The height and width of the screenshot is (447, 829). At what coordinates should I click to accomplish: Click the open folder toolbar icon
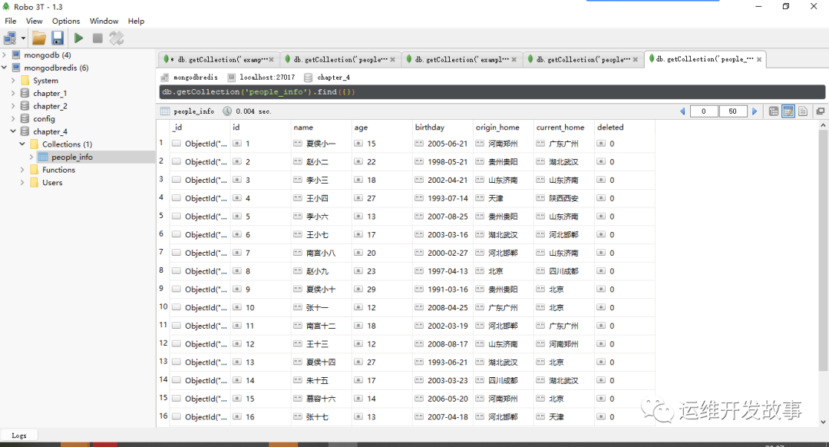(x=38, y=38)
